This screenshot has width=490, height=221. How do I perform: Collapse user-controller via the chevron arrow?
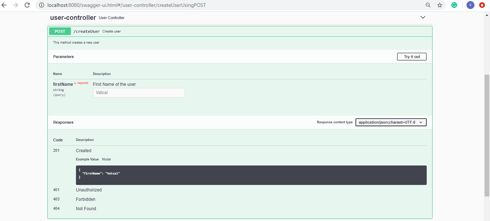[x=422, y=17]
